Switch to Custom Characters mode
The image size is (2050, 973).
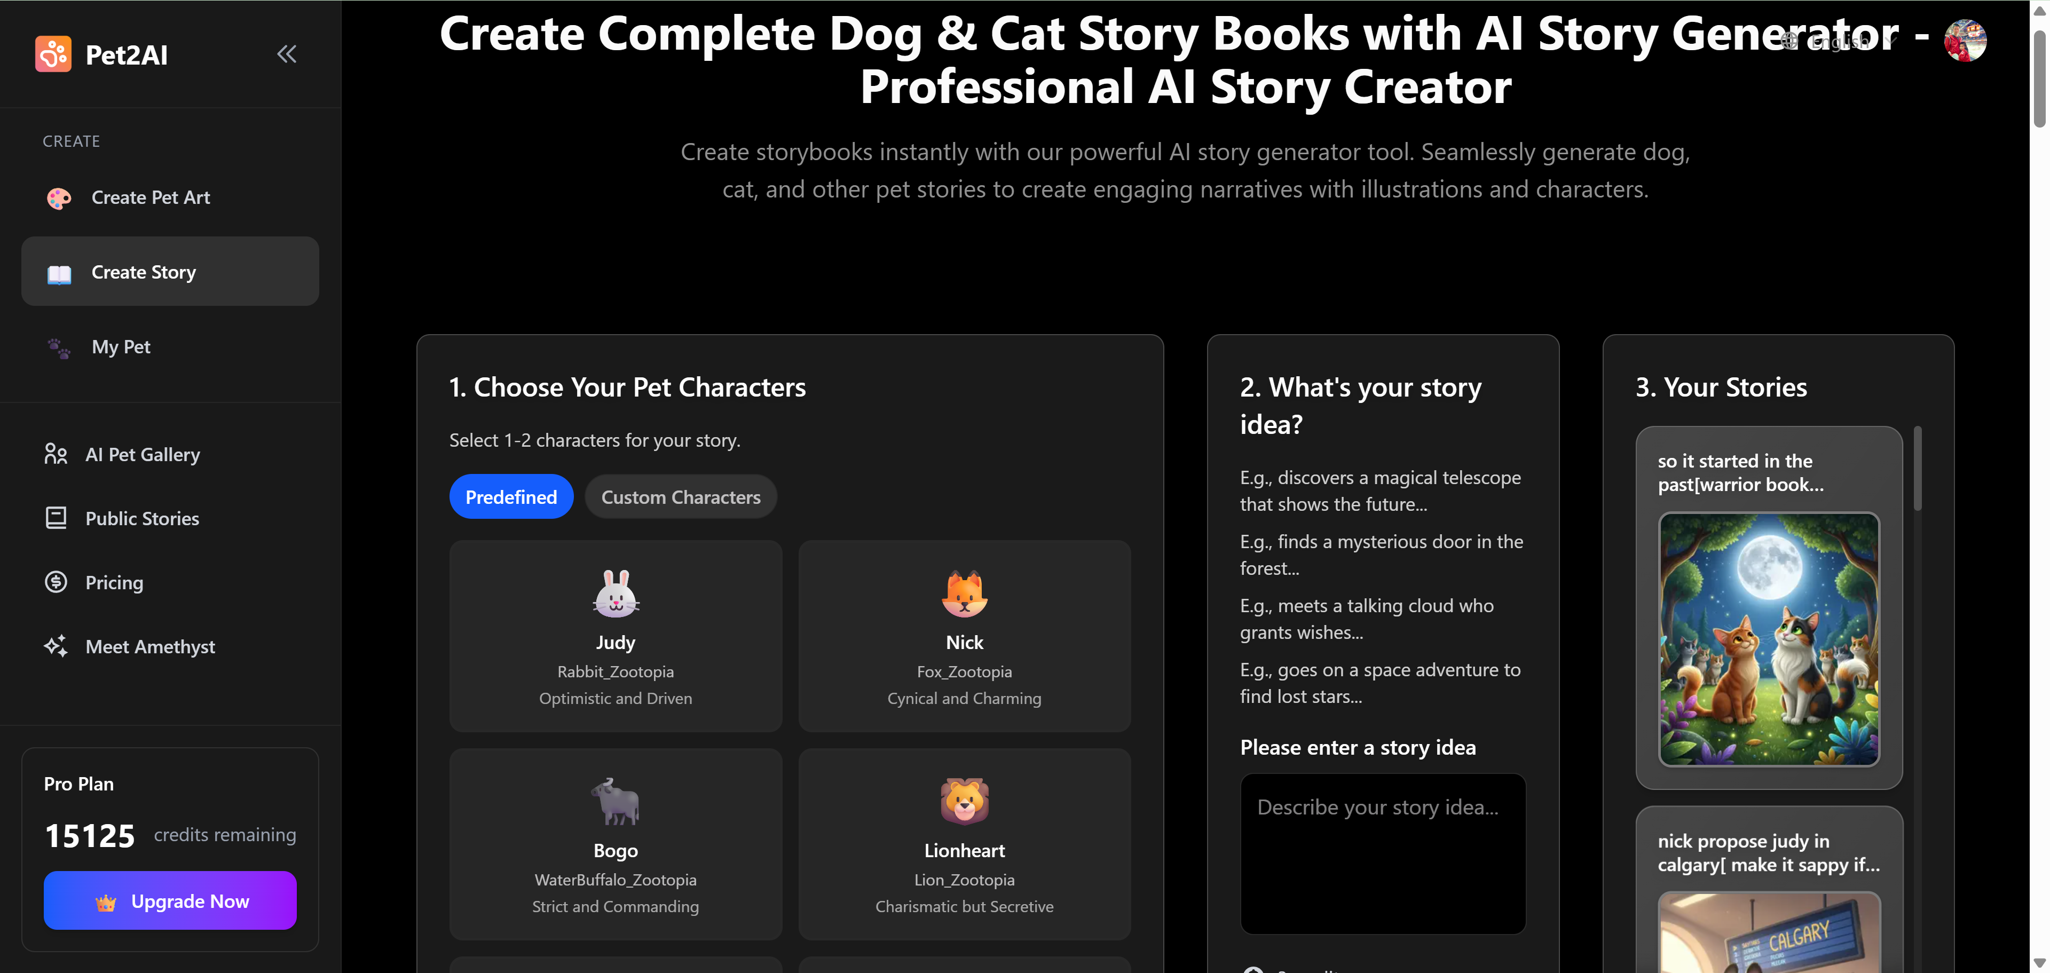(x=681, y=496)
